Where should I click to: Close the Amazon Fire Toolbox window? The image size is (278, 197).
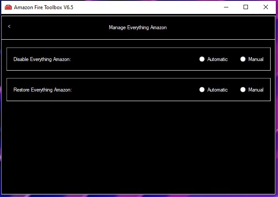[x=266, y=7]
